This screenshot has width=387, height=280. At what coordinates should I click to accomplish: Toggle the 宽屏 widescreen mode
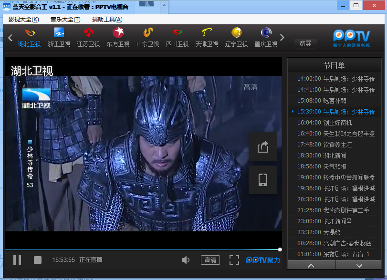[305, 43]
